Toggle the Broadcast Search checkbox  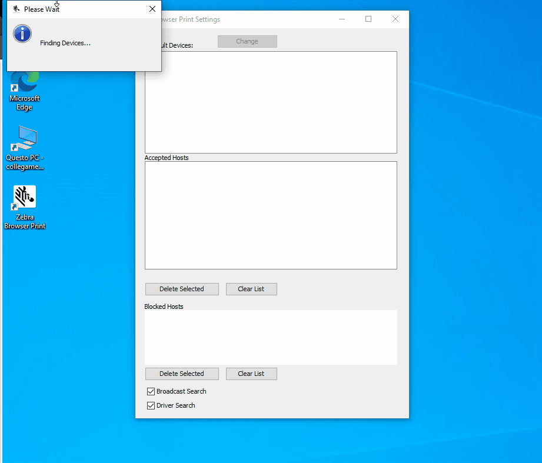pyautogui.click(x=151, y=392)
